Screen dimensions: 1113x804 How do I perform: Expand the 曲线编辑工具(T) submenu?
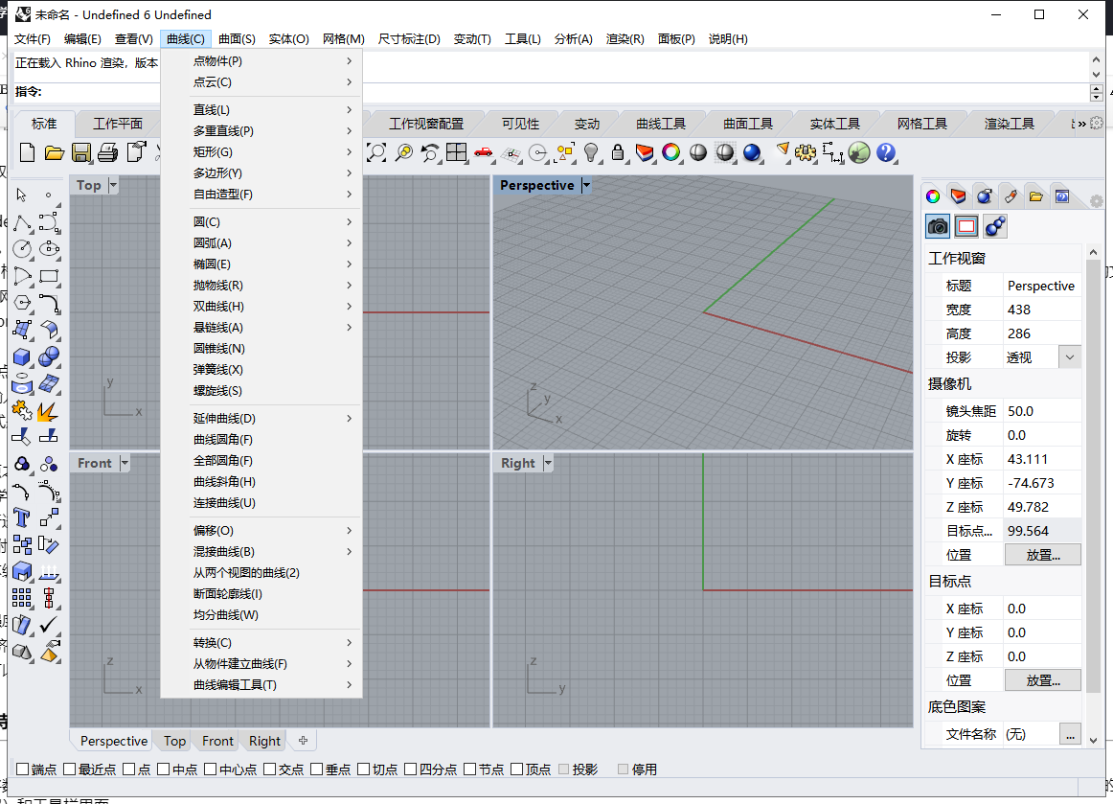(x=261, y=684)
